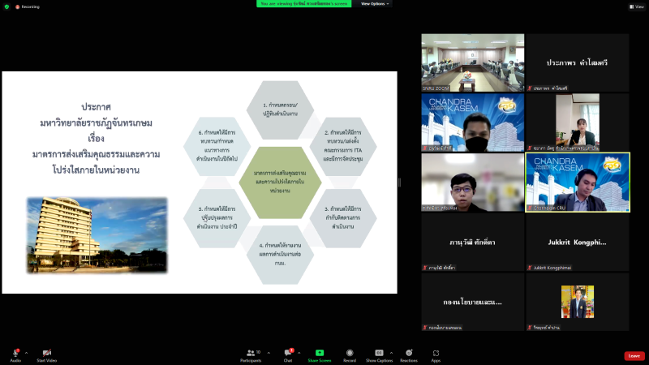Open the View Options menu

[376, 3]
